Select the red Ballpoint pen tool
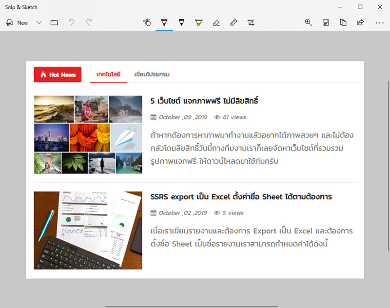This screenshot has width=390, height=308. [164, 22]
